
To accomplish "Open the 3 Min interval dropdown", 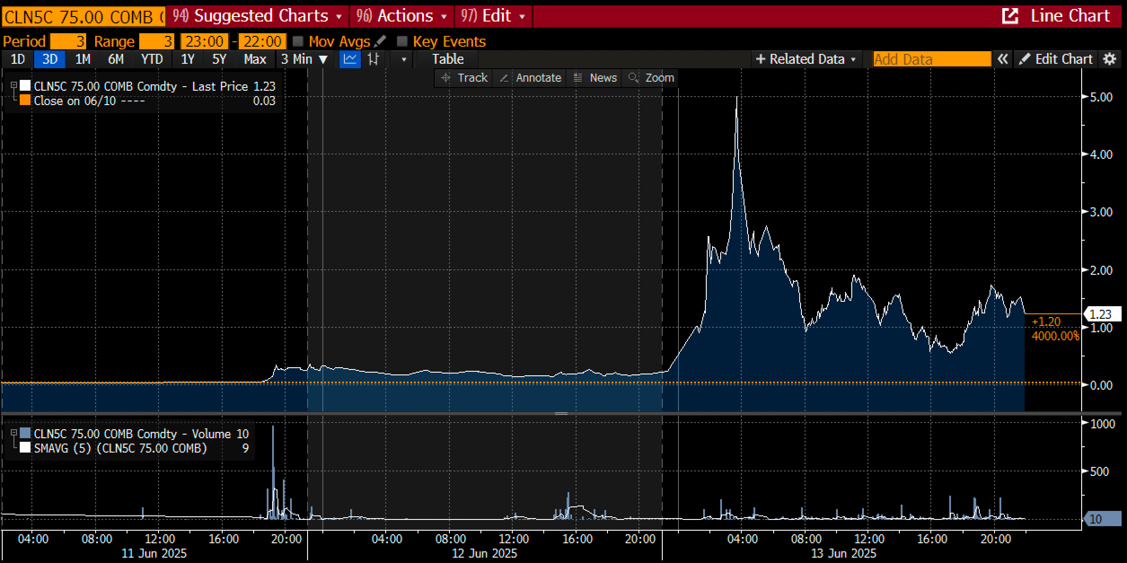I will 304,59.
